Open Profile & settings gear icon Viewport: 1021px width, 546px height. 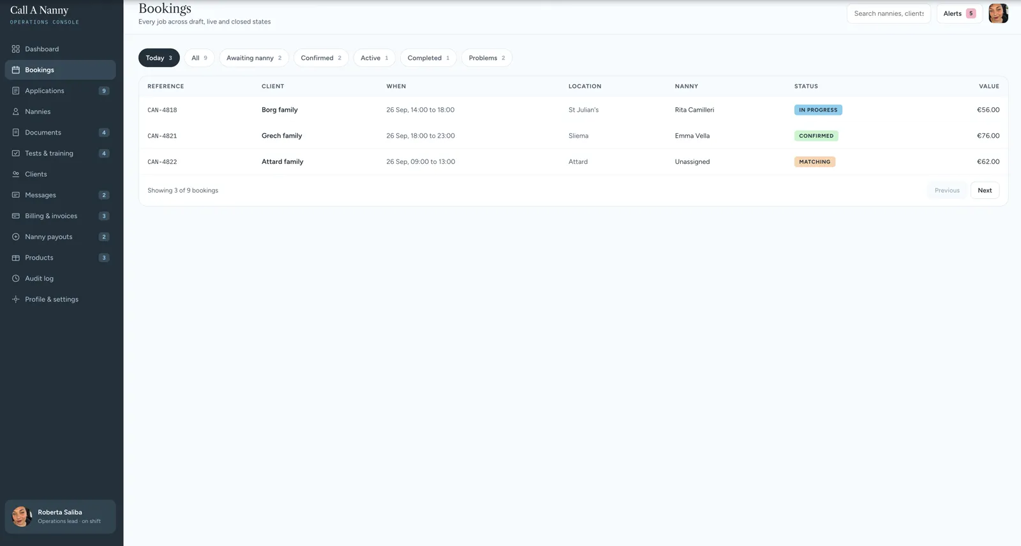tap(16, 299)
